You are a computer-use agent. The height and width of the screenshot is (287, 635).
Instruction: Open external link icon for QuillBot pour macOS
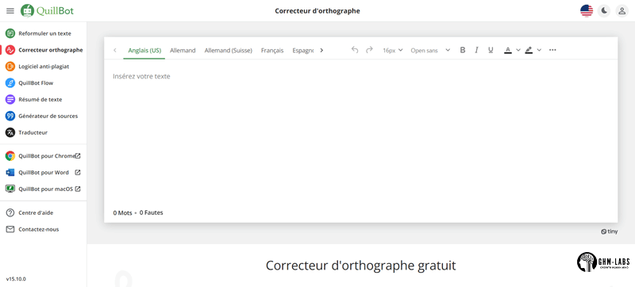click(78, 189)
